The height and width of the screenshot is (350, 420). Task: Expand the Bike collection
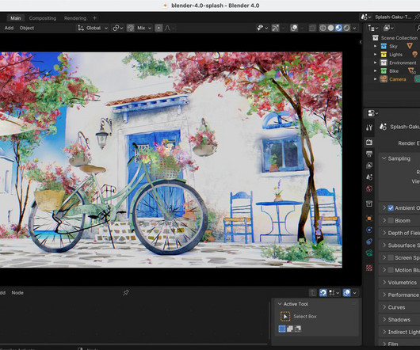[x=376, y=71]
